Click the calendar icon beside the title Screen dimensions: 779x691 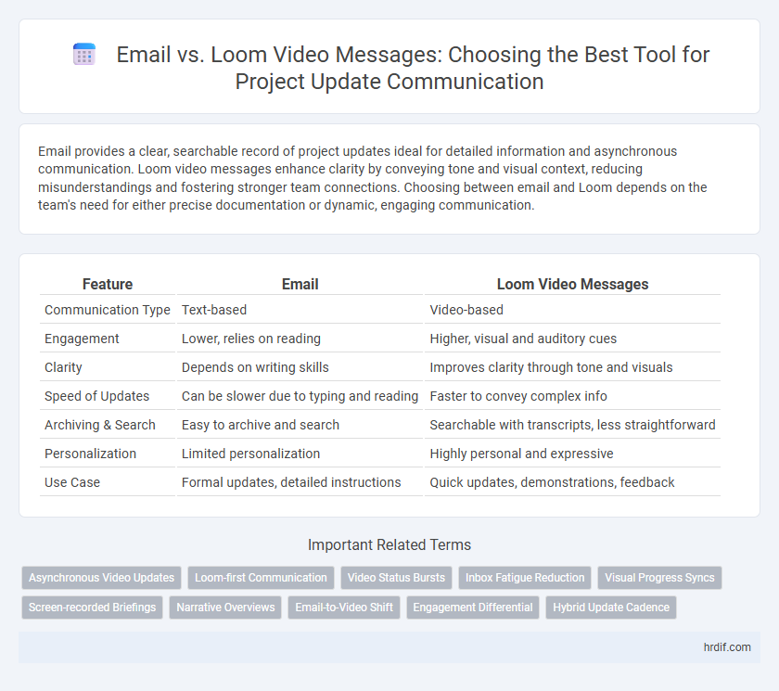point(84,54)
